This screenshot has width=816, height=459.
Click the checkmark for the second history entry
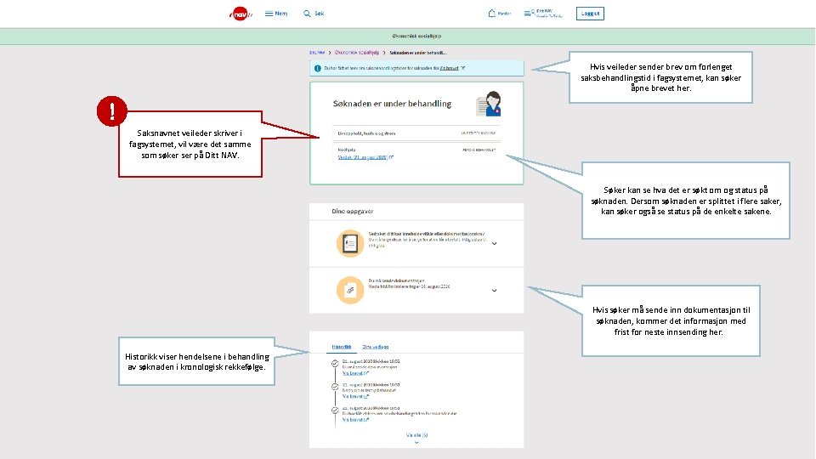[335, 387]
